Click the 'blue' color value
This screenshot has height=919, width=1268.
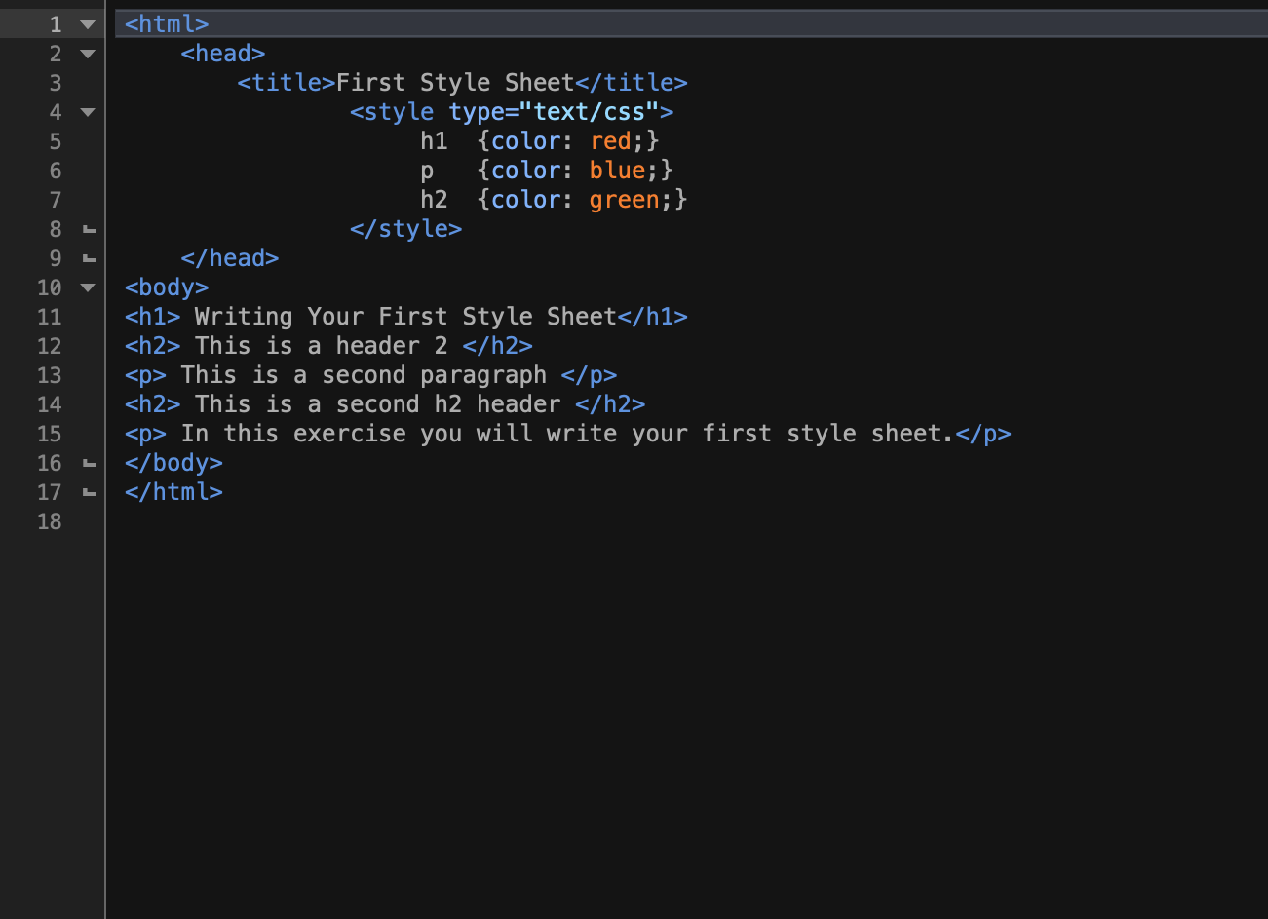tap(617, 171)
